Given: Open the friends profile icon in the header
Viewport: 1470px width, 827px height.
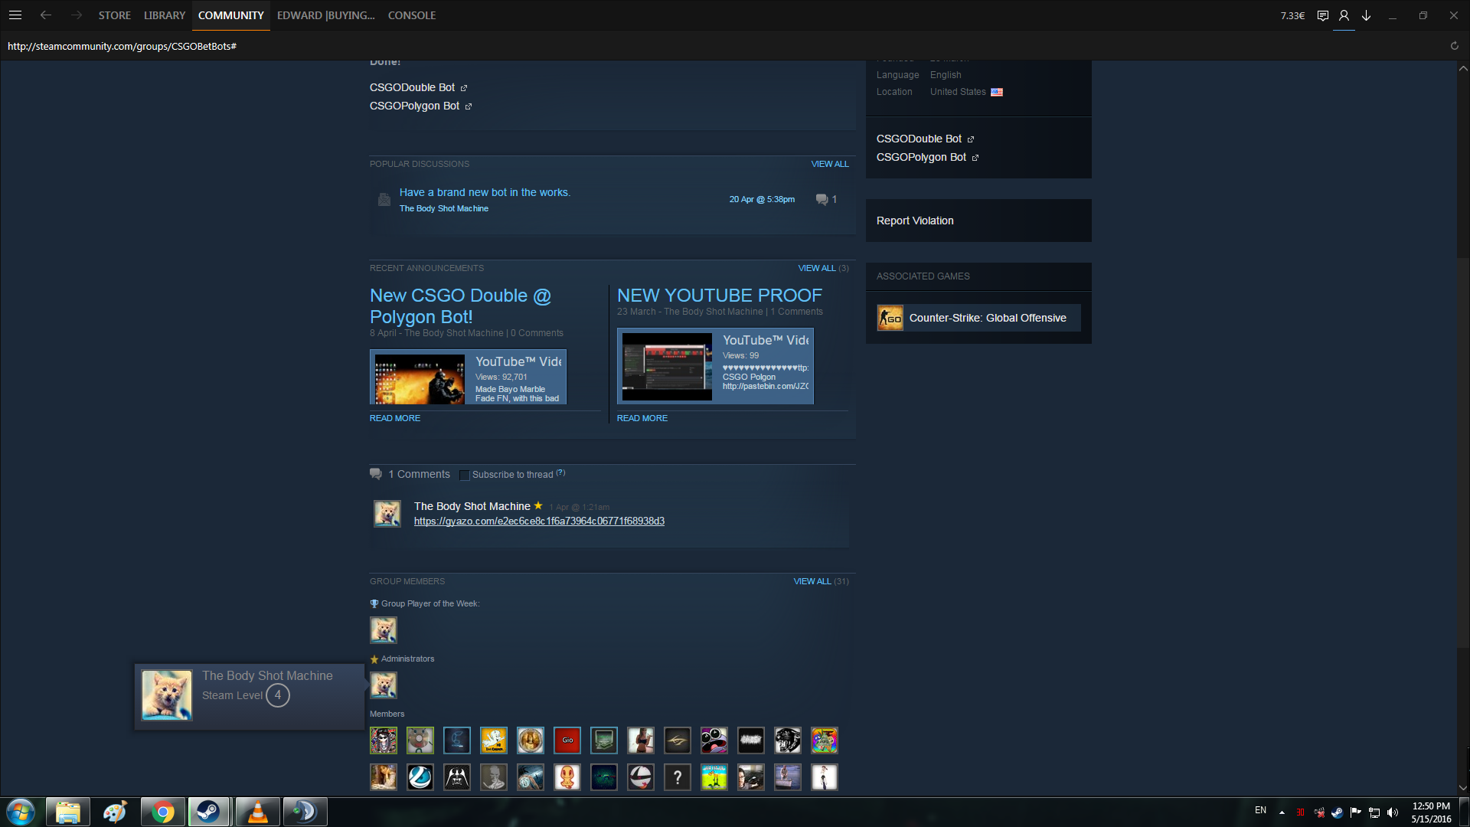Looking at the screenshot, I should tap(1344, 15).
